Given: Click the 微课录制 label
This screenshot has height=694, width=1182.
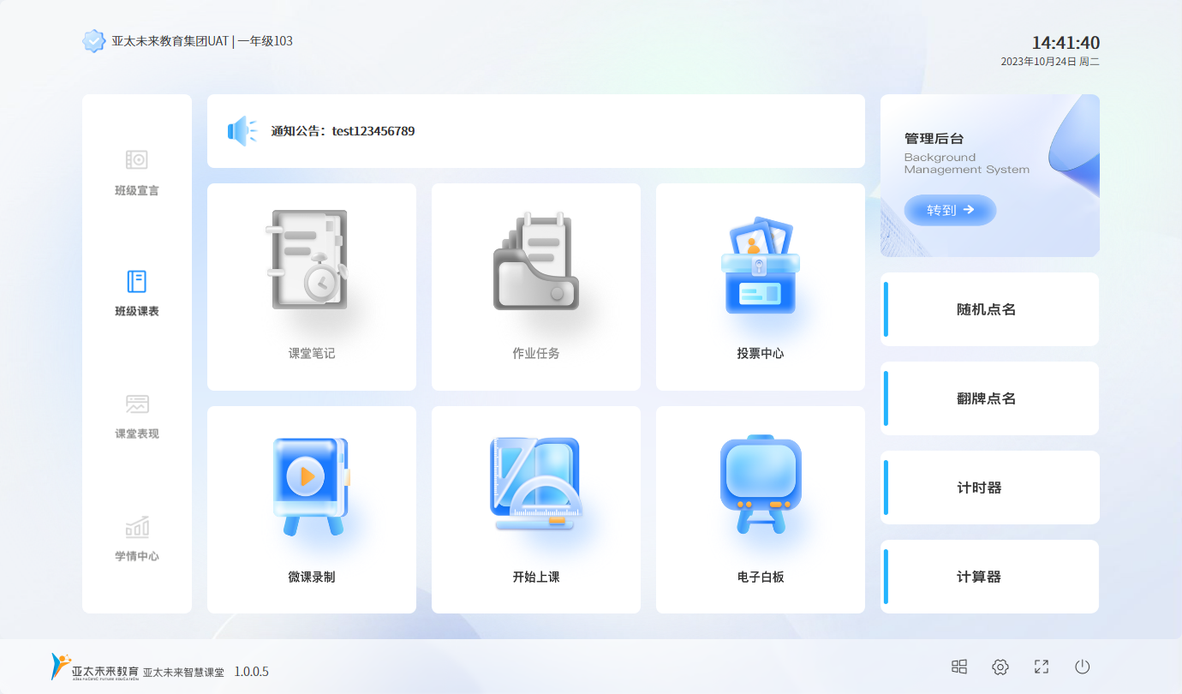Looking at the screenshot, I should pos(312,577).
